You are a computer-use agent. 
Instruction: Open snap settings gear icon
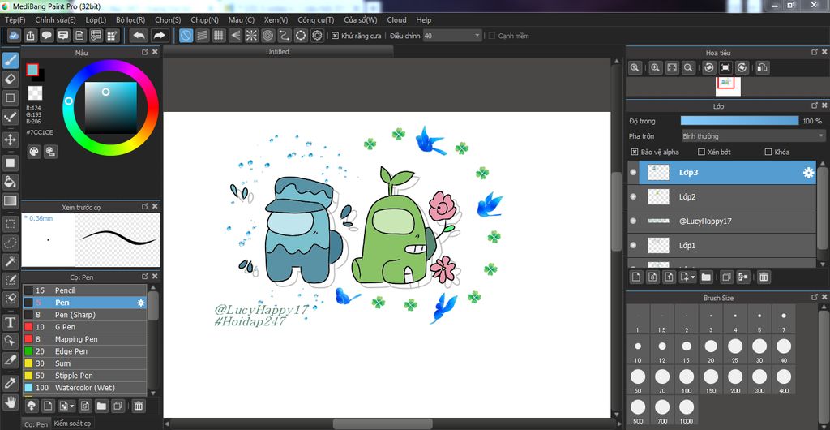click(317, 36)
